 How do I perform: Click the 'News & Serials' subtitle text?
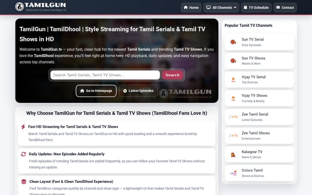click(x=252, y=157)
